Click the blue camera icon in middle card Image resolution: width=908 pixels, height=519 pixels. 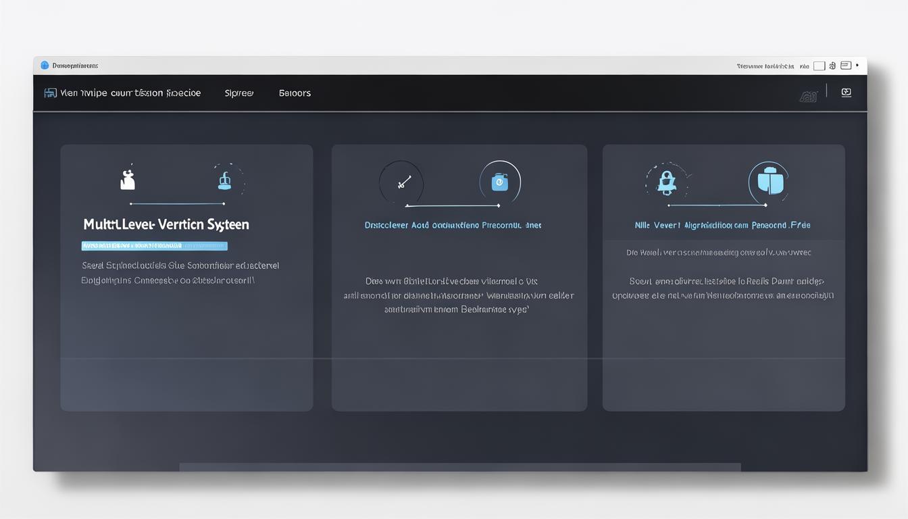point(499,182)
